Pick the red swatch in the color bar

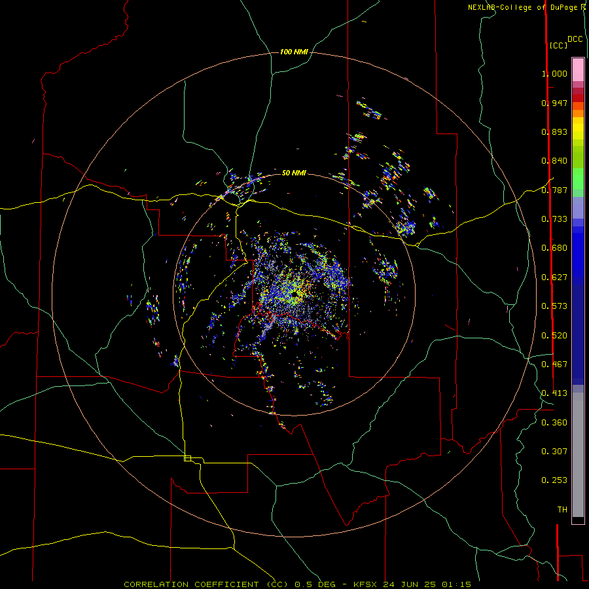pos(578,98)
